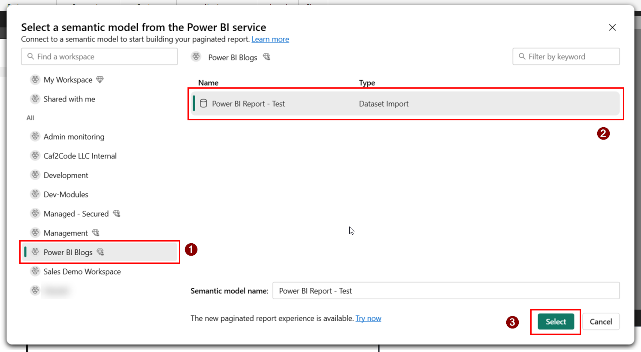This screenshot has width=641, height=352.
Task: Click the Development workspace icon
Action: [x=35, y=175]
